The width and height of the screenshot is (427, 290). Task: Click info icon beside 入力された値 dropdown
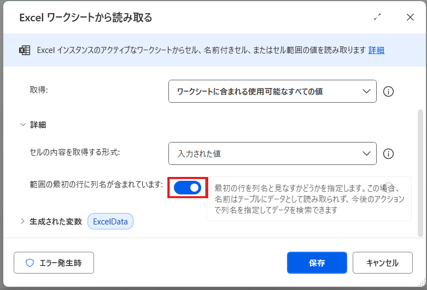click(389, 154)
